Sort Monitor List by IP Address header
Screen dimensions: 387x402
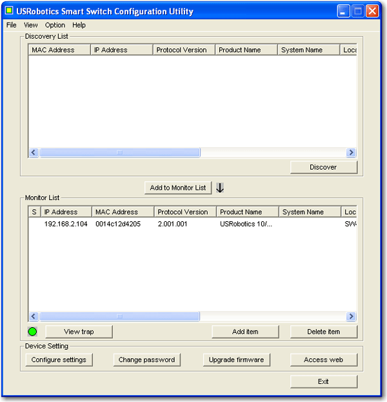[x=66, y=212]
